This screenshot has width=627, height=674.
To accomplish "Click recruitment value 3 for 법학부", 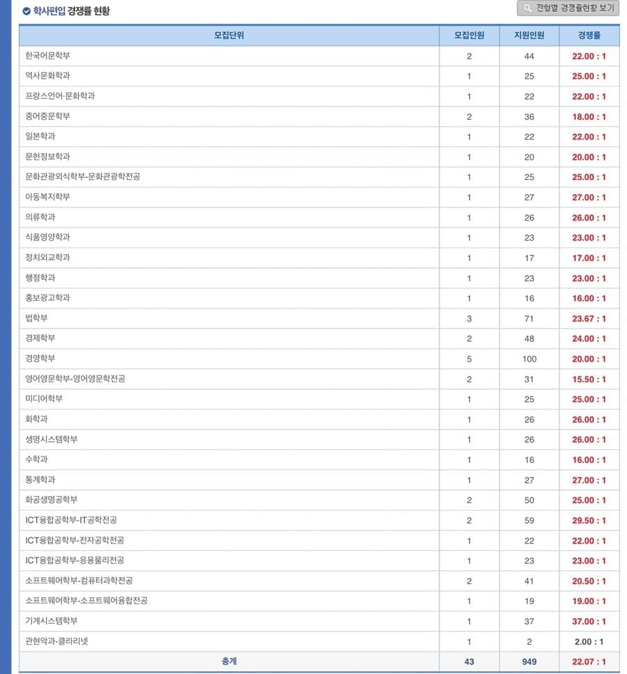I will pos(469,319).
